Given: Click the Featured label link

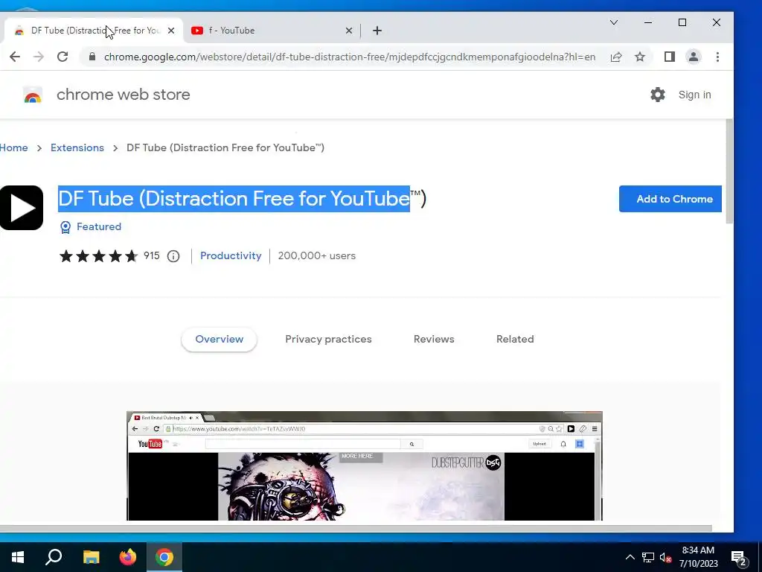Looking at the screenshot, I should pos(99,226).
